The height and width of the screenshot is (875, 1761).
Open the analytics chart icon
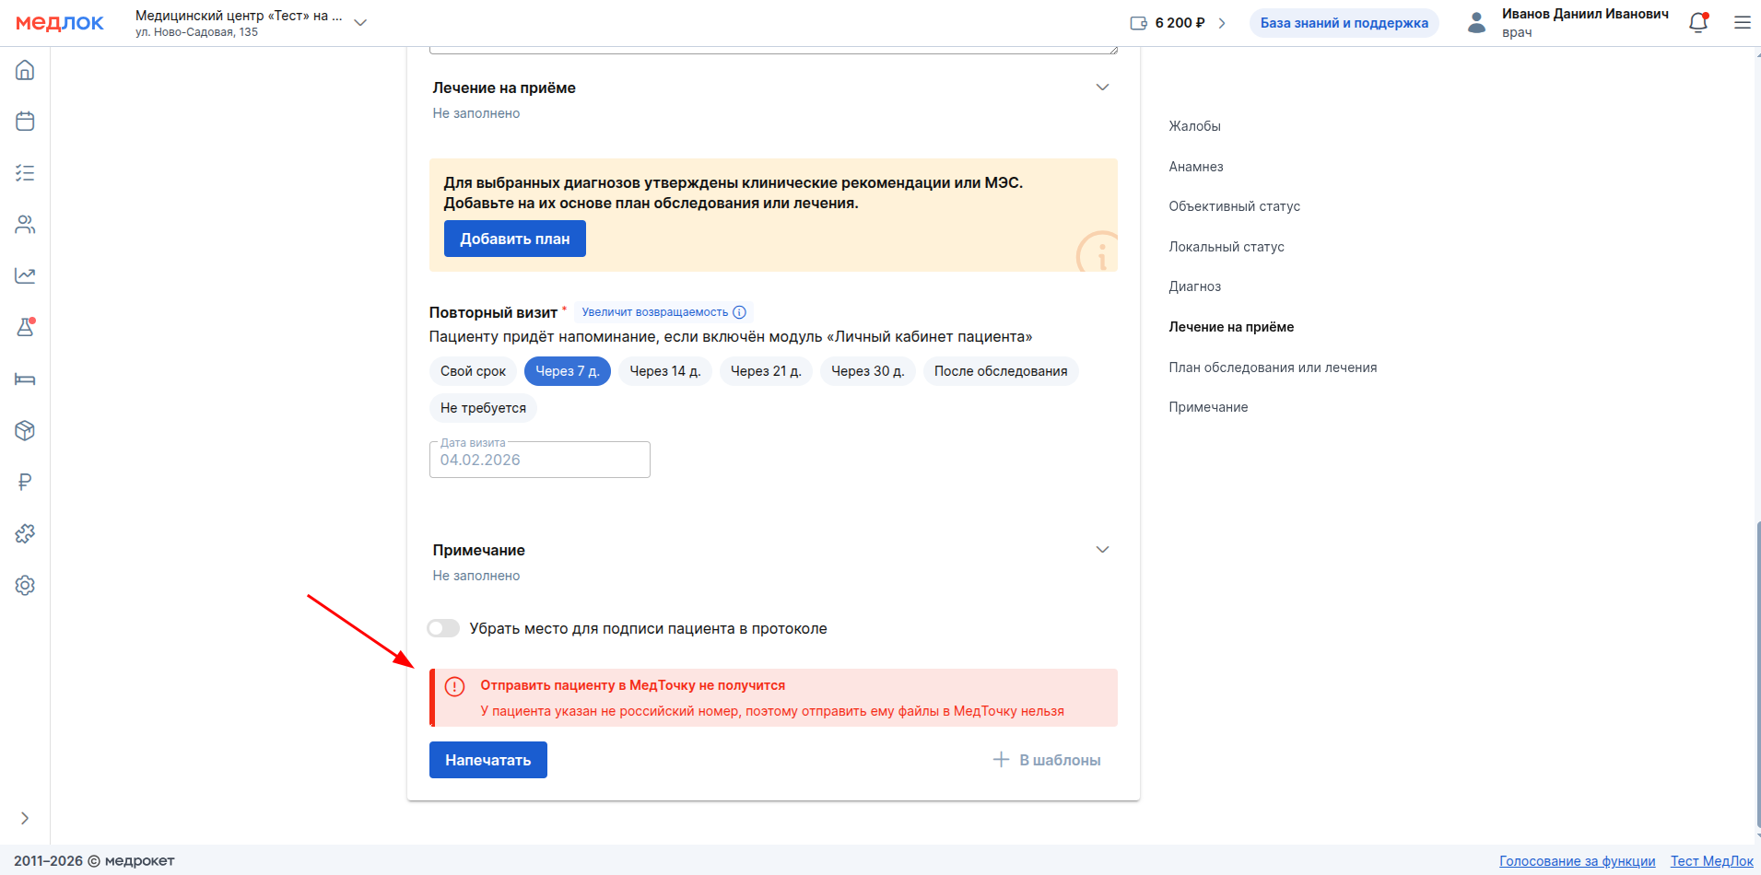(x=25, y=275)
